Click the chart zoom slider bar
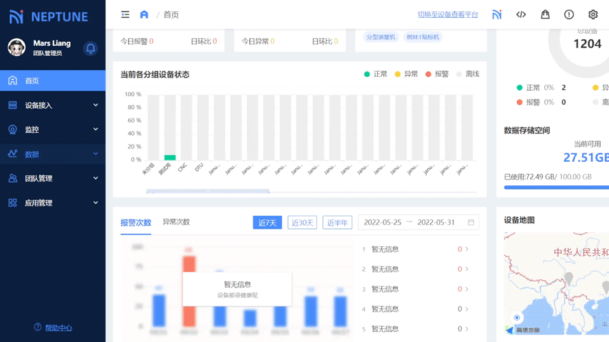Image resolution: width=609 pixels, height=342 pixels. 208,191
